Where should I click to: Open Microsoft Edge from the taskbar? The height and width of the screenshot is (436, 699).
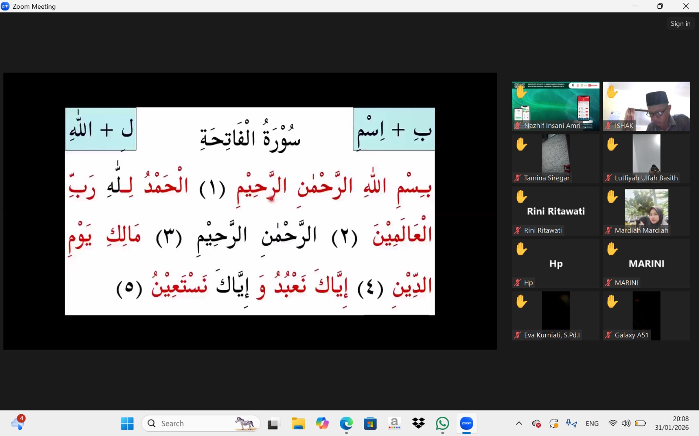tap(346, 423)
